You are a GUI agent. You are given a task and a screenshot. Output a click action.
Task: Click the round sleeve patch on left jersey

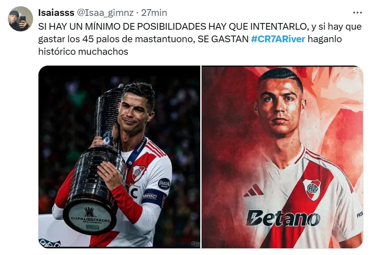[x=164, y=184]
